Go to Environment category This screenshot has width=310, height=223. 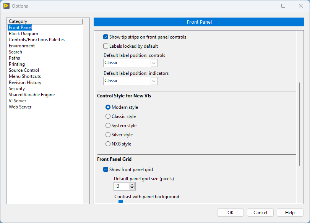[22, 46]
